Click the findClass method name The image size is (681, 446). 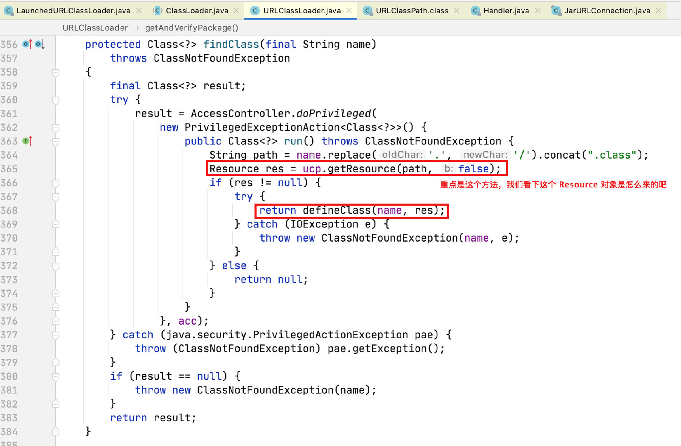tap(231, 44)
